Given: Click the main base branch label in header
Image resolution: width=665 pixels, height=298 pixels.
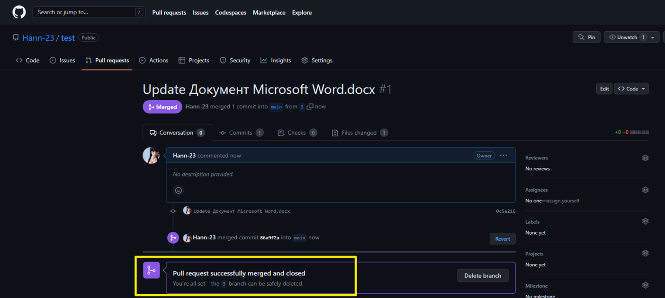Looking at the screenshot, I should (x=277, y=107).
